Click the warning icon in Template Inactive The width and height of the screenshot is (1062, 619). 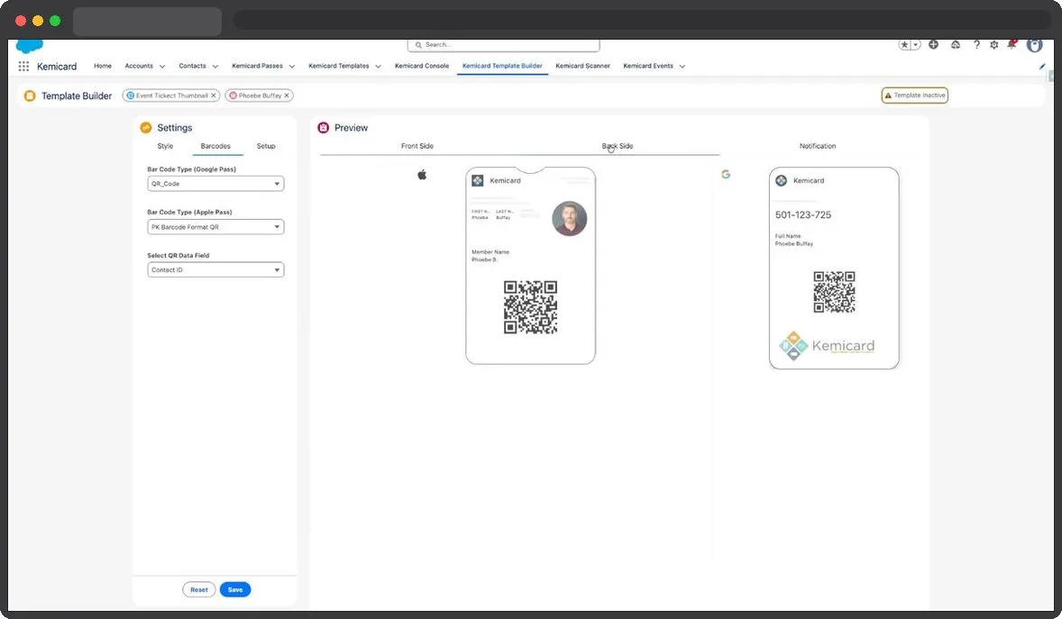[888, 96]
